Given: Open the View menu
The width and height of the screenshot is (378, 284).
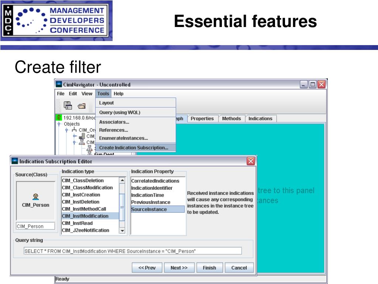Looking at the screenshot, I should pos(87,94).
